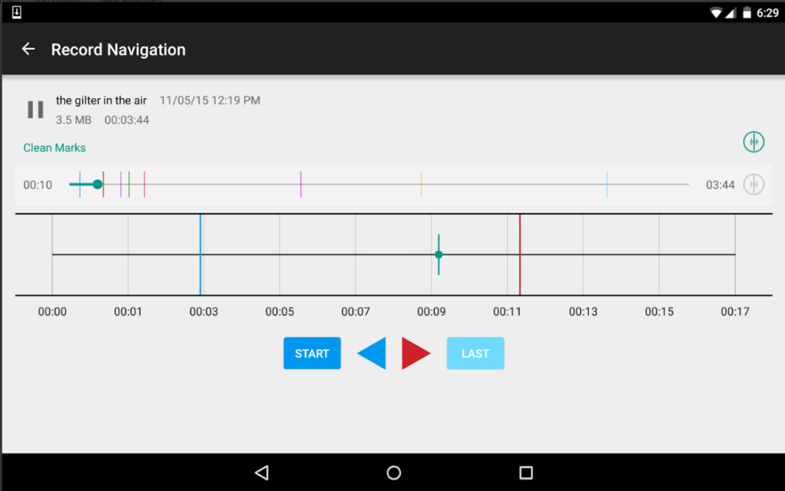Select the orange mark on the seek bar

pos(421,184)
